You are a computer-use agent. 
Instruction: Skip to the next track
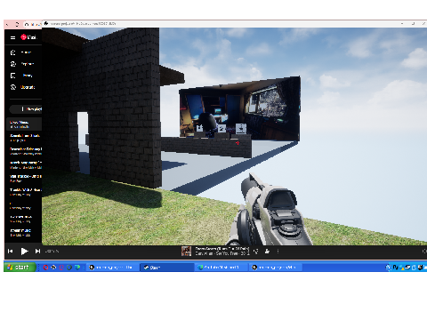(37, 252)
